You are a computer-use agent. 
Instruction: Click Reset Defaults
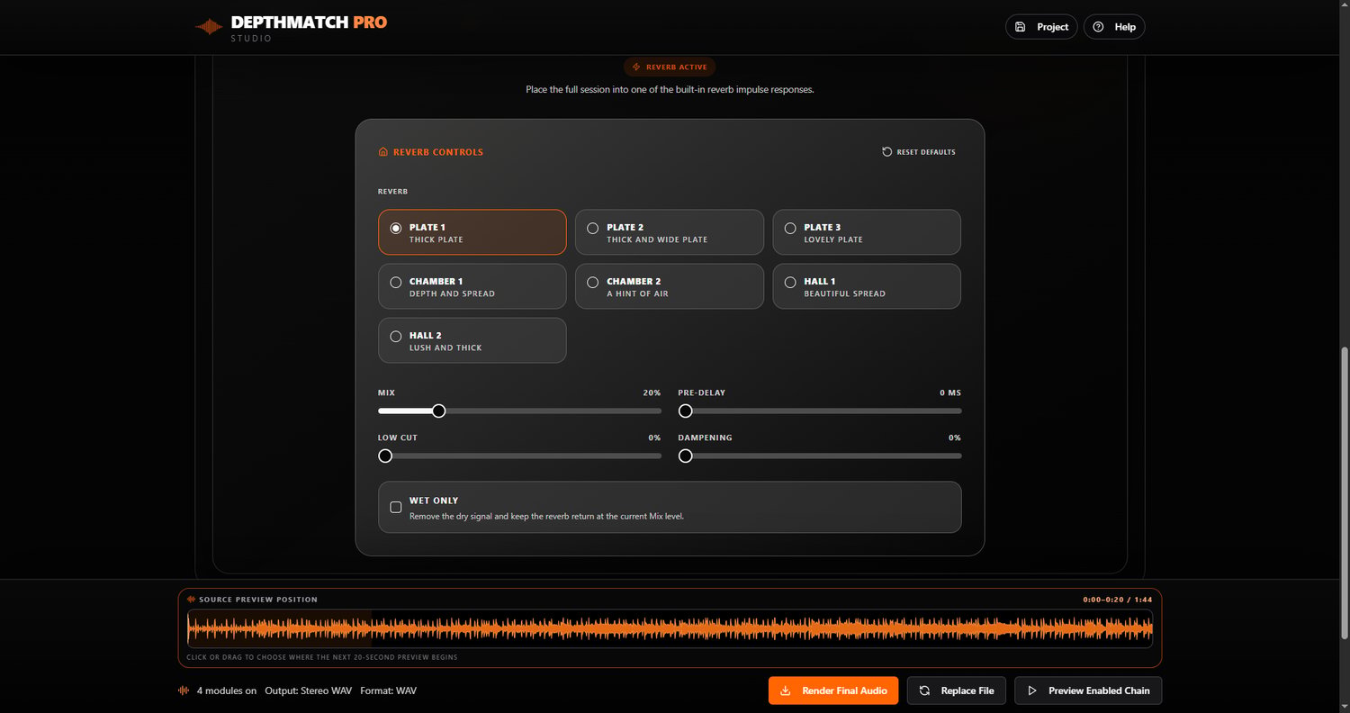tap(919, 152)
